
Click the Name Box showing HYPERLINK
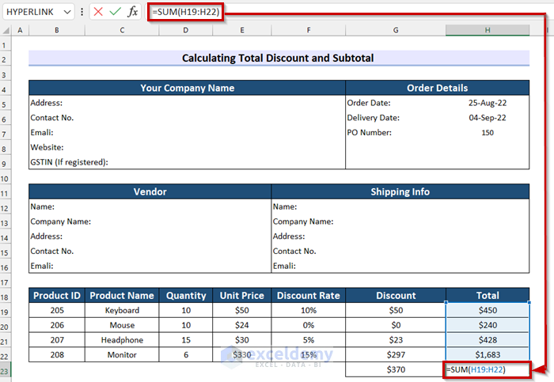point(30,12)
